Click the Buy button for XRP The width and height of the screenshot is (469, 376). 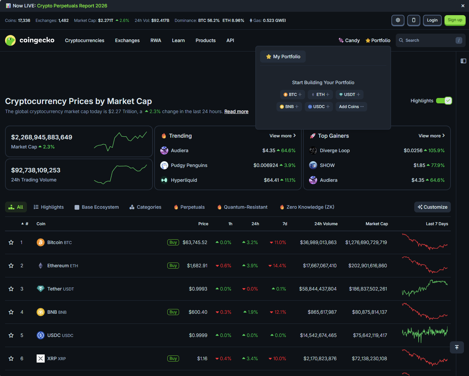(x=173, y=358)
